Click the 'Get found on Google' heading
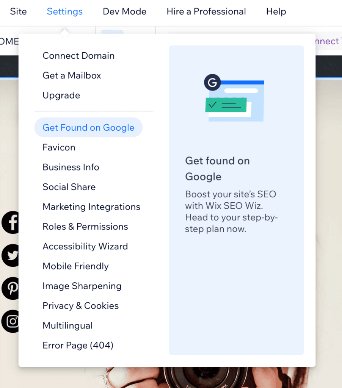The height and width of the screenshot is (388, 342). (x=217, y=169)
